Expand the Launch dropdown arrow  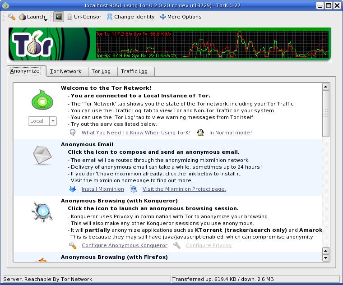pos(46,20)
